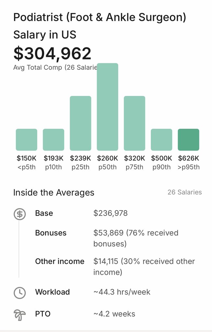The width and height of the screenshot is (212, 332).
Task: Select the $193K p10th bar
Action: [x=53, y=140]
